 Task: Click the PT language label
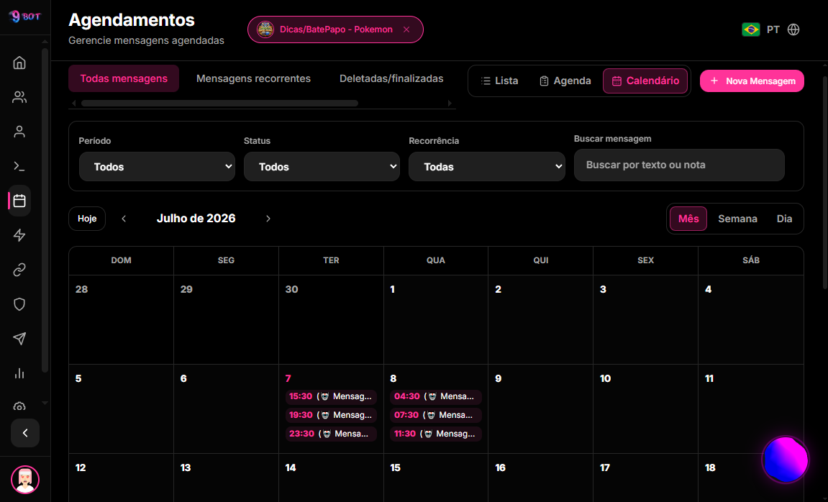773,29
